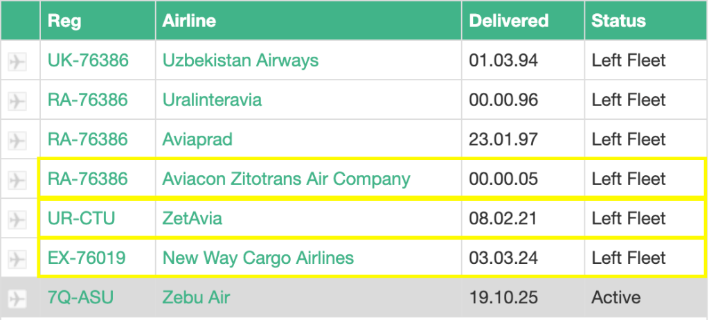Click the airplane icon in the Aviaprad row
The image size is (709, 320).
17,141
